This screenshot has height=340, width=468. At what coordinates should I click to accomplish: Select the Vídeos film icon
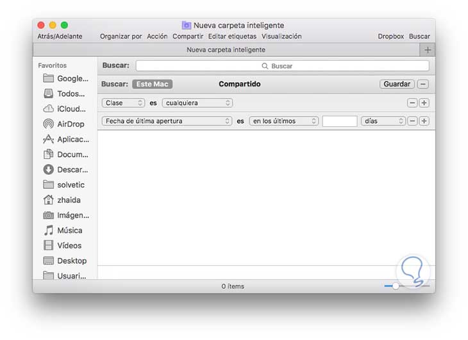[x=48, y=245]
